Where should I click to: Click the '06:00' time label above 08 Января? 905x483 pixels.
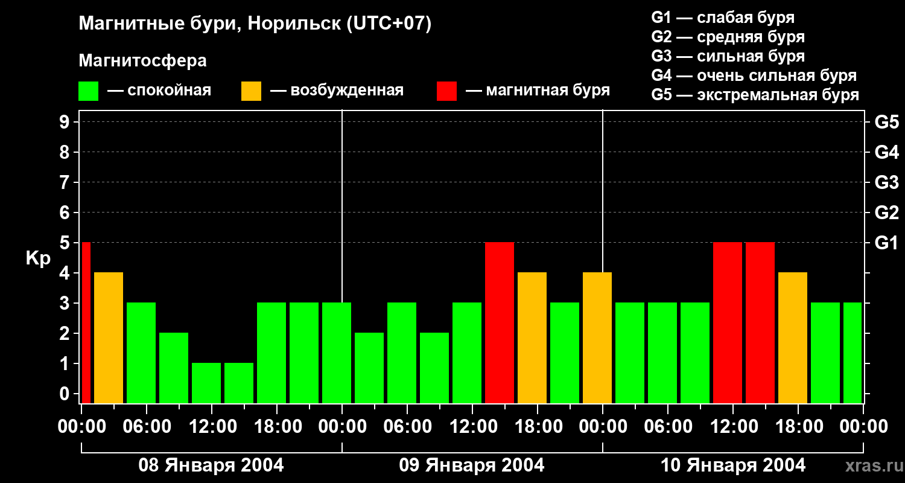[147, 427]
